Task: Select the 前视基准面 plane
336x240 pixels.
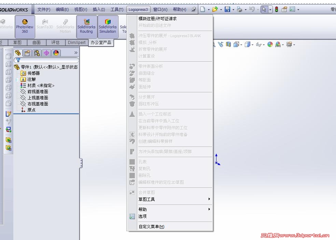Action: (x=34, y=92)
